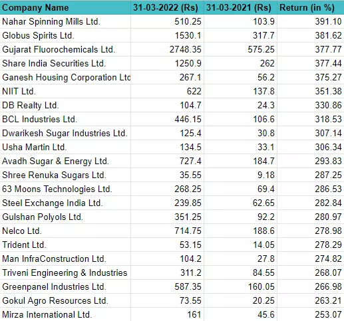Screen dimensions: 344x321
Task: Click the 575.25 previous-year price
Action: [x=261, y=50]
